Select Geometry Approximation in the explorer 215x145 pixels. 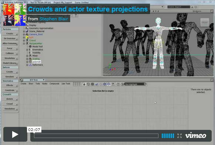click(41, 28)
